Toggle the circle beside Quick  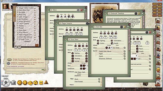[125, 56]
